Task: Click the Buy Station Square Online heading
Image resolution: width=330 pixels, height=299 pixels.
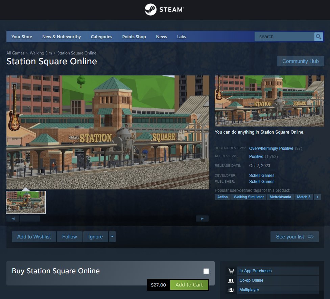Action: (56, 271)
